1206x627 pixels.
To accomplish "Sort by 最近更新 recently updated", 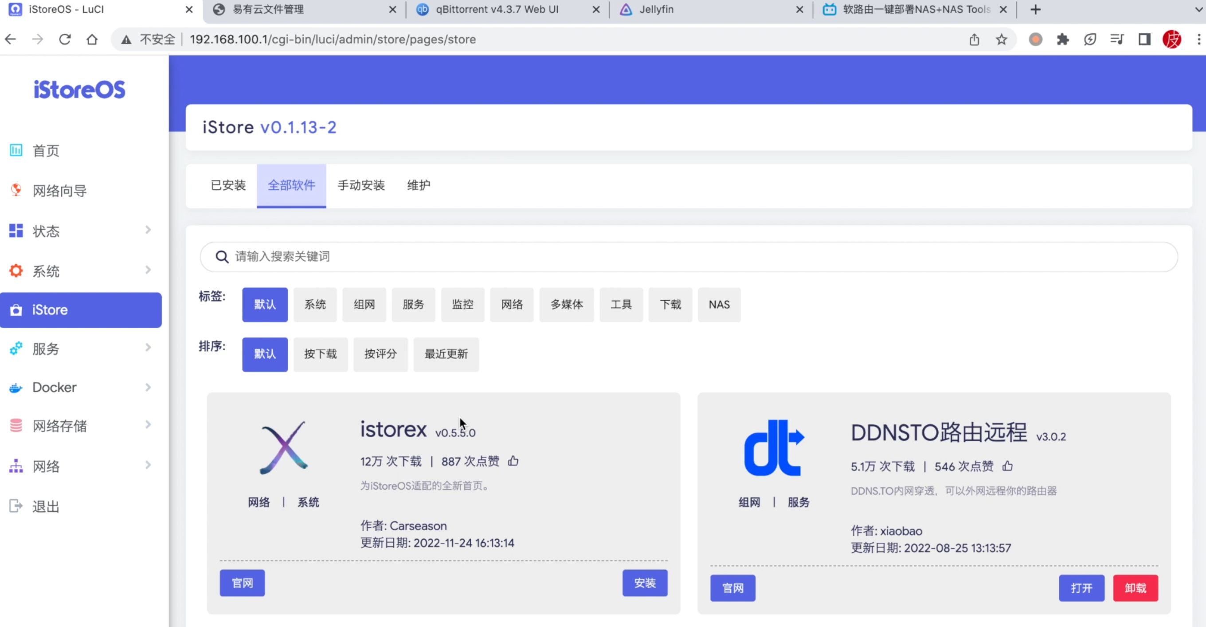I will (446, 354).
